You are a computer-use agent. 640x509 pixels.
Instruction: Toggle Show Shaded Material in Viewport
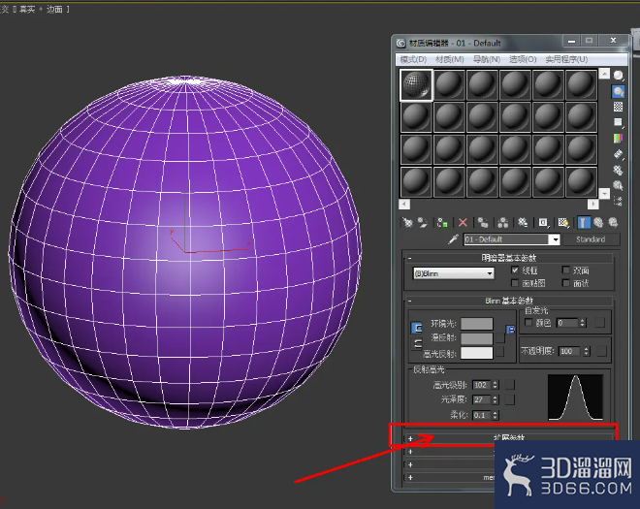coord(563,222)
